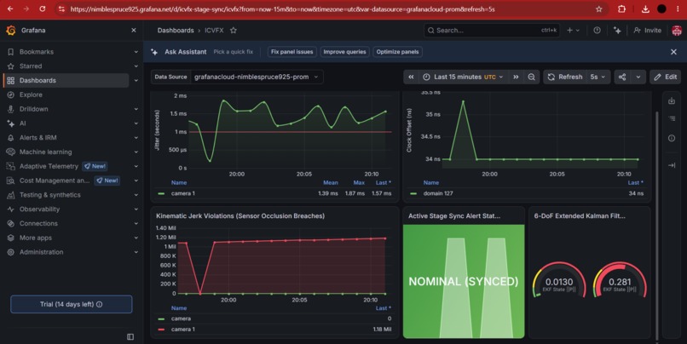Screen dimensions: 687x344
Task: Expand the Bookmarks chevron
Action: pos(136,52)
